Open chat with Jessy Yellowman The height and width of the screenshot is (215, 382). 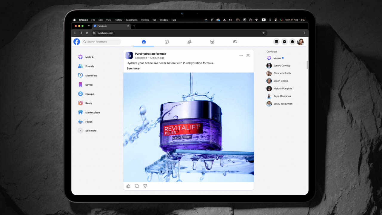[x=280, y=104]
